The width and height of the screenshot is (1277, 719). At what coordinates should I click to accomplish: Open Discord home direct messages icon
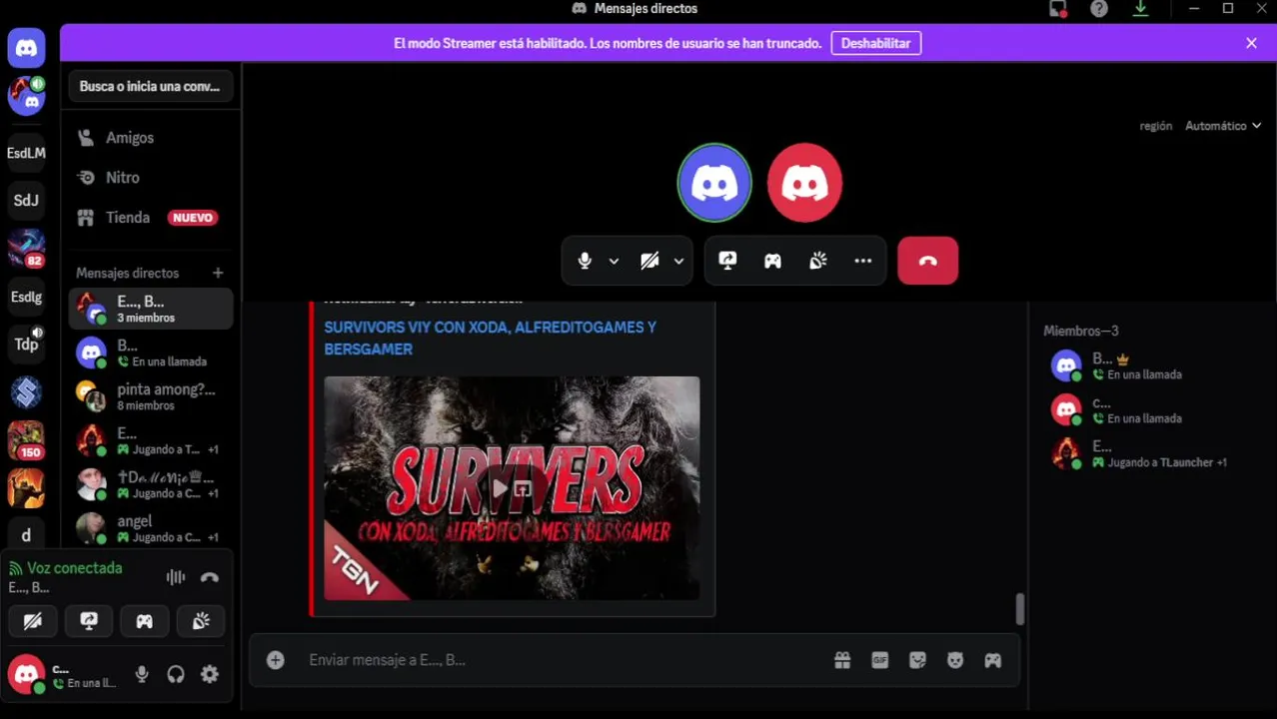[x=26, y=47]
